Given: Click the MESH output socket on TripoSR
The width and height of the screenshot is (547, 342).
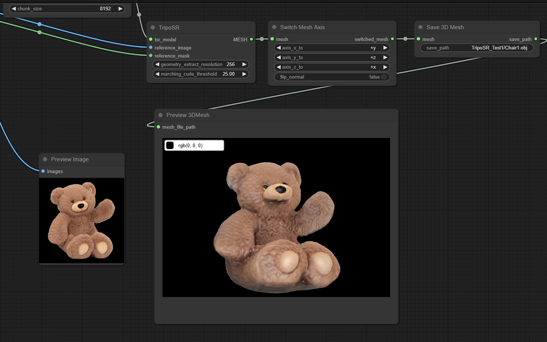Looking at the screenshot, I should pos(252,39).
